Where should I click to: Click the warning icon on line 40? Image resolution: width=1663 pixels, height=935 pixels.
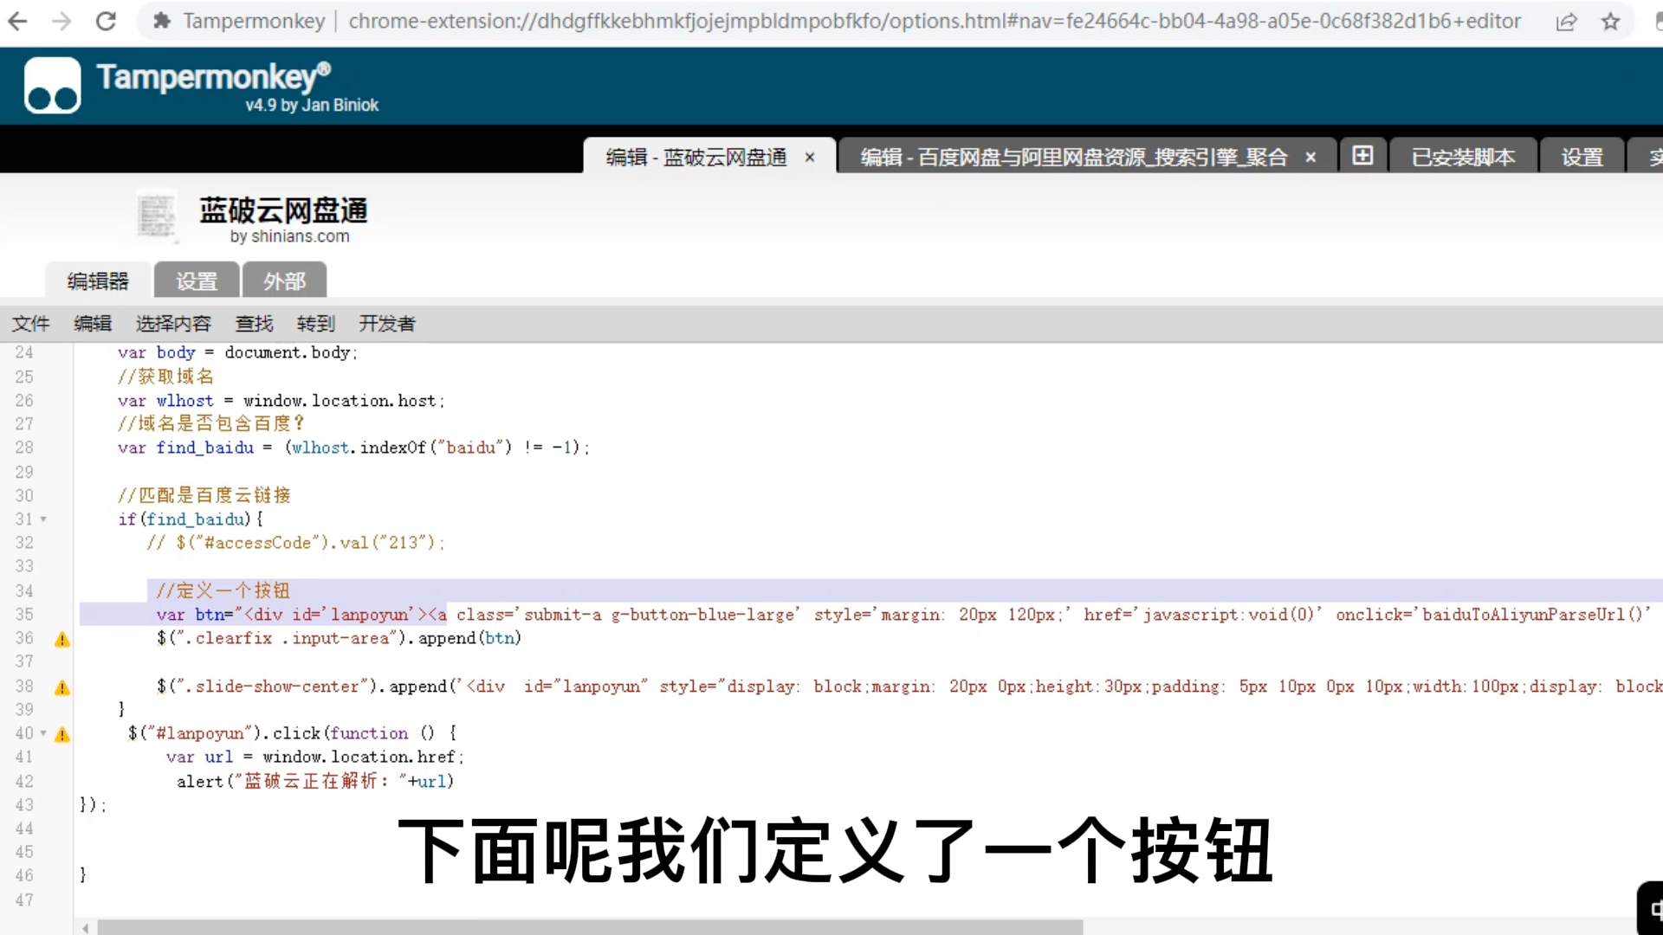point(62,735)
